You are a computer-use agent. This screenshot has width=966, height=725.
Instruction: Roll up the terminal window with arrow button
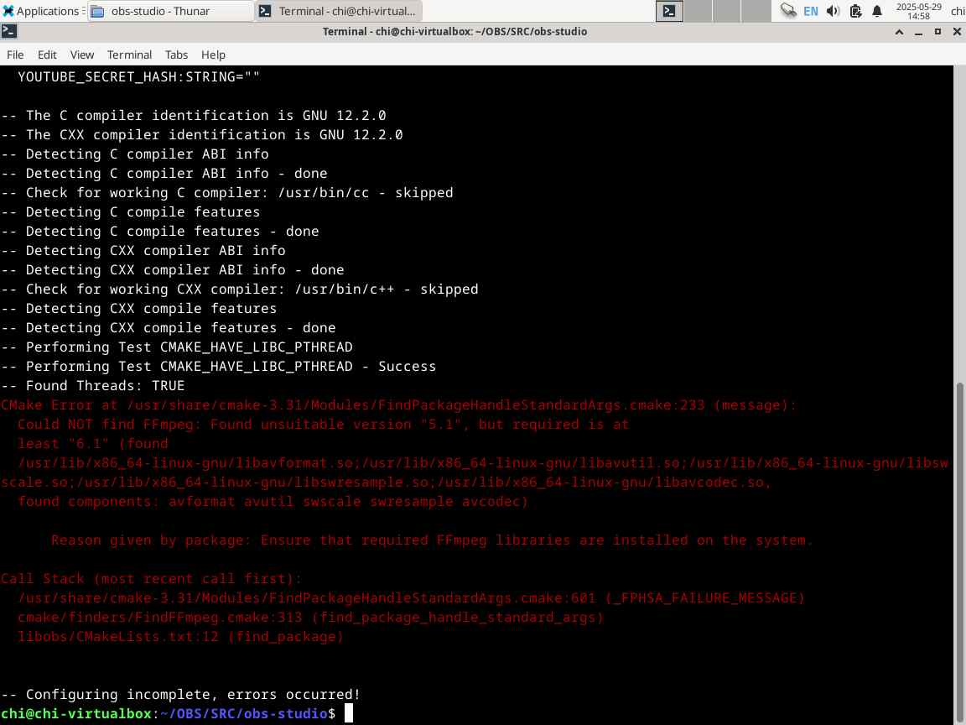pyautogui.click(x=900, y=31)
